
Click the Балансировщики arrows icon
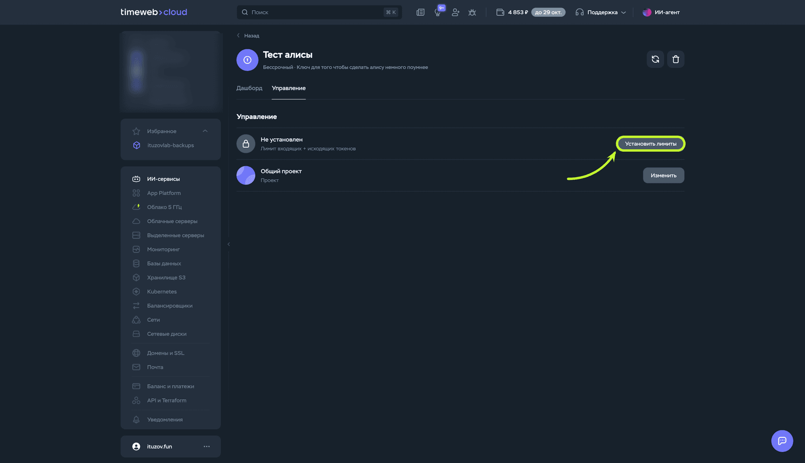click(136, 306)
